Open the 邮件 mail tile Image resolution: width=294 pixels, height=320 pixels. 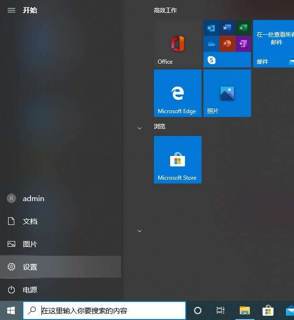274,43
